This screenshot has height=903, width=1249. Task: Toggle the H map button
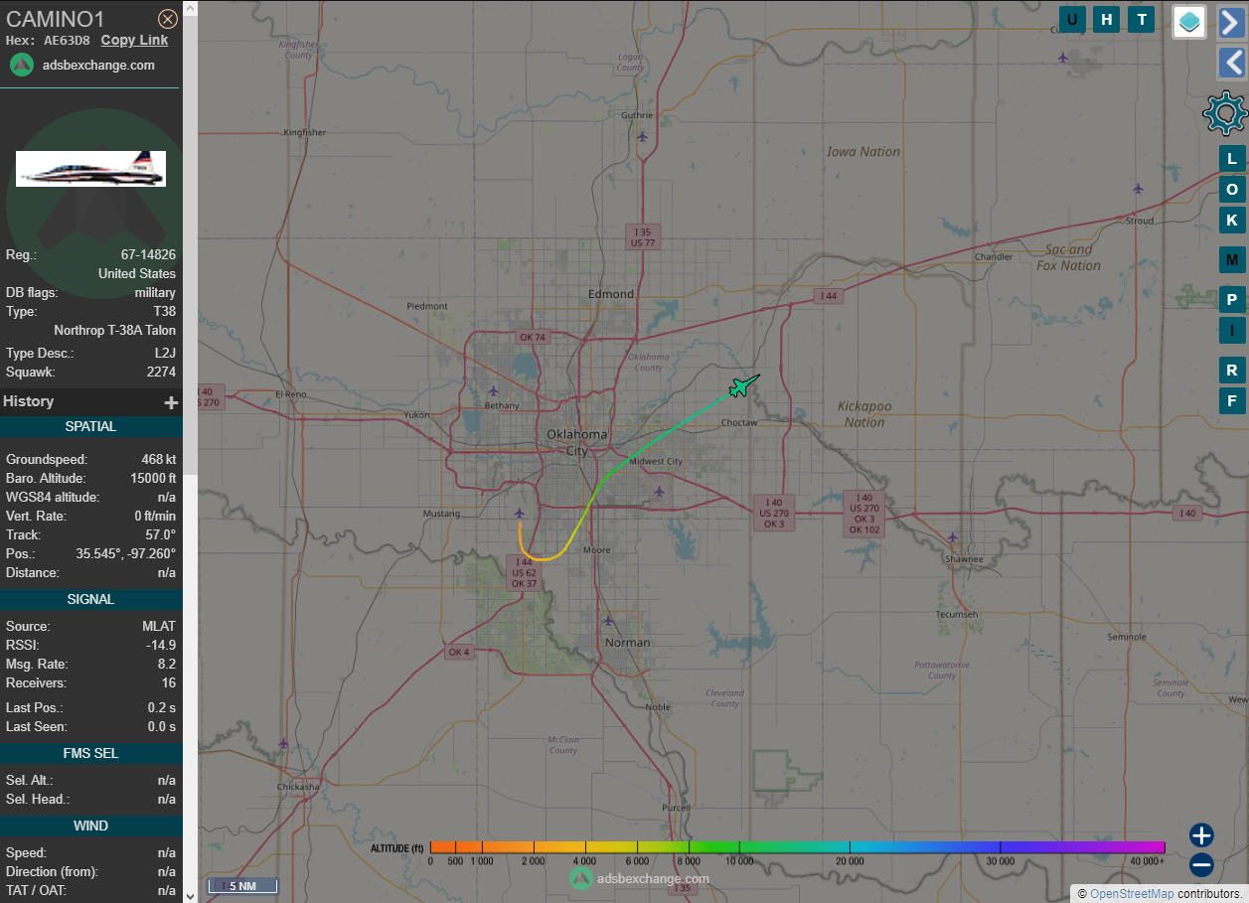point(1107,19)
